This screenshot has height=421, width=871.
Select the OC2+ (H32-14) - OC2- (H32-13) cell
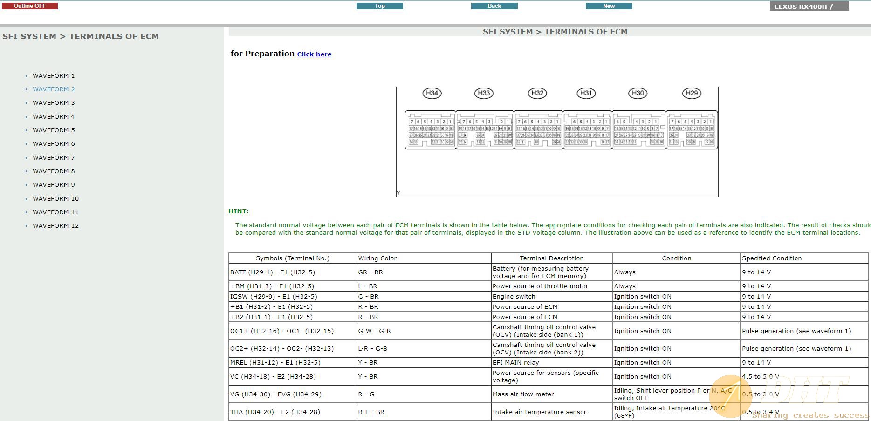293,348
